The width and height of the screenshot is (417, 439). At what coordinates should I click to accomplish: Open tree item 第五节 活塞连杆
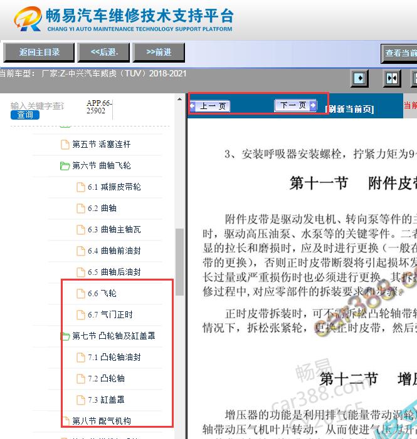pyautogui.click(x=101, y=145)
